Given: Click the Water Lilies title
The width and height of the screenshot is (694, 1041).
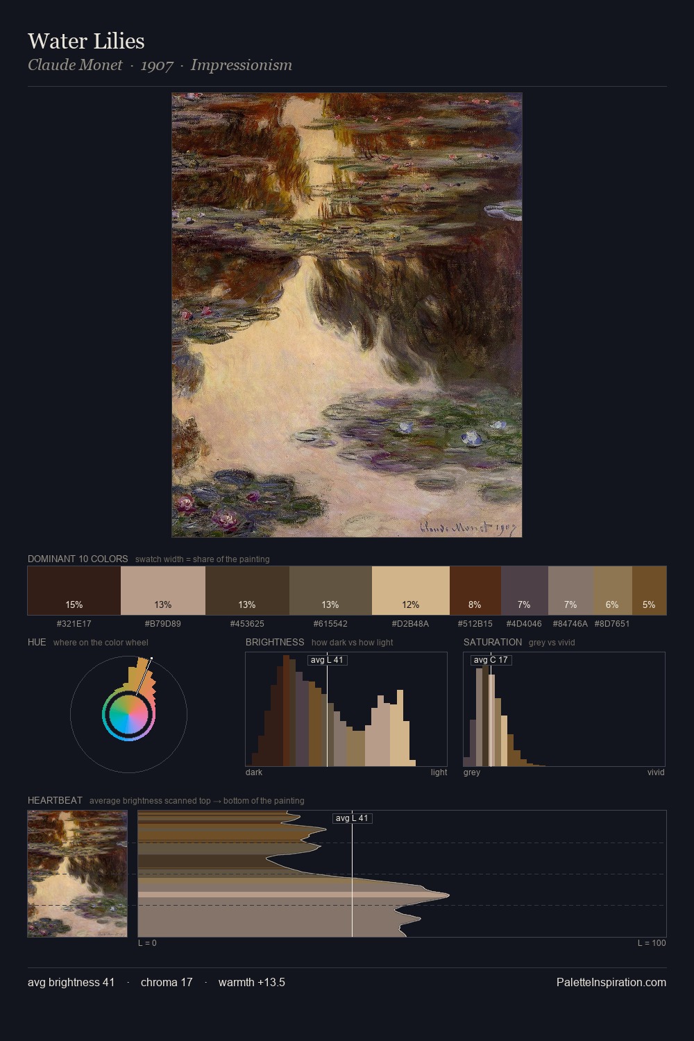Looking at the screenshot, I should coord(86,42).
